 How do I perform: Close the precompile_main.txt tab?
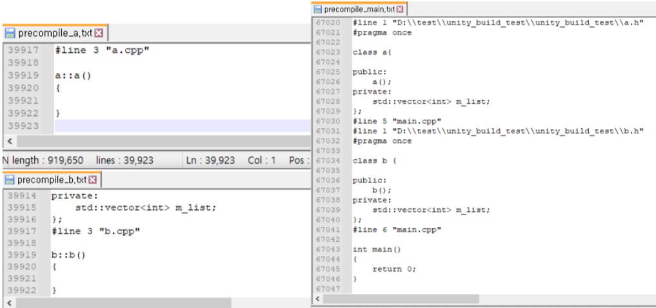pos(400,9)
